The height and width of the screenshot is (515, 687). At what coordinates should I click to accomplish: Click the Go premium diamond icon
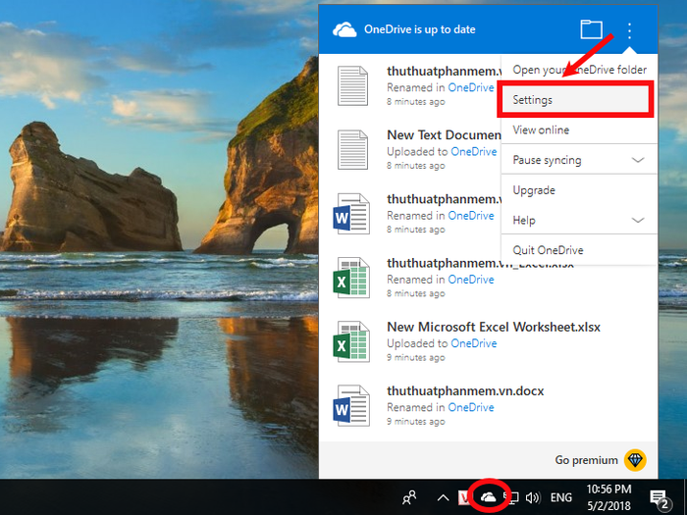635,460
